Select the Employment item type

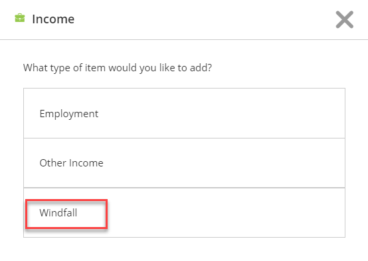tap(184, 113)
